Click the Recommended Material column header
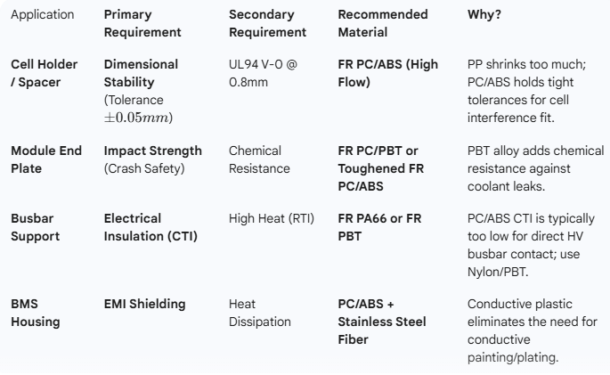 point(383,23)
